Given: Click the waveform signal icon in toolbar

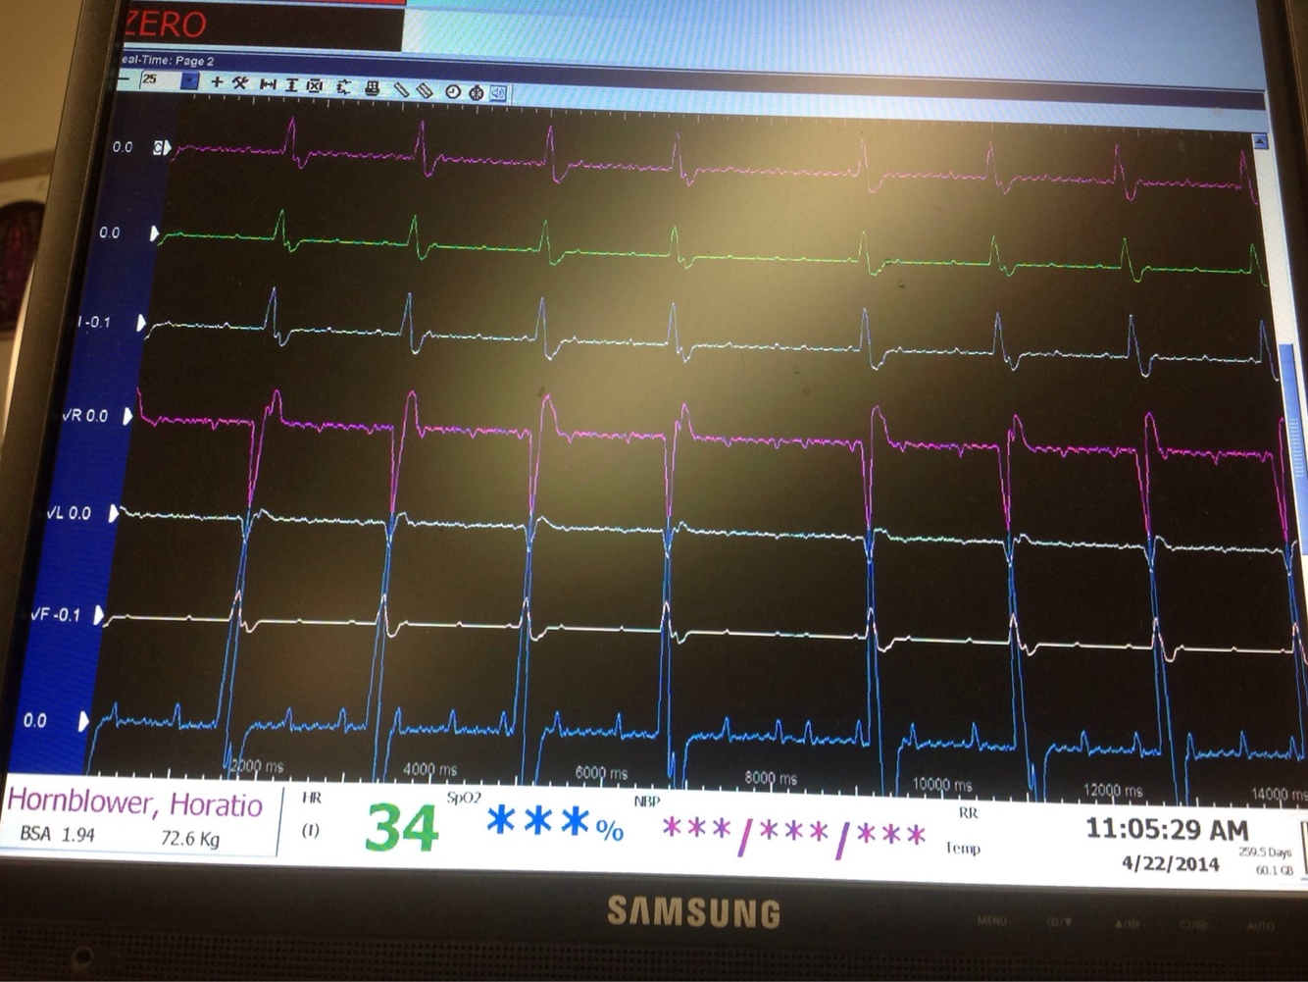Looking at the screenshot, I should coord(343,87).
